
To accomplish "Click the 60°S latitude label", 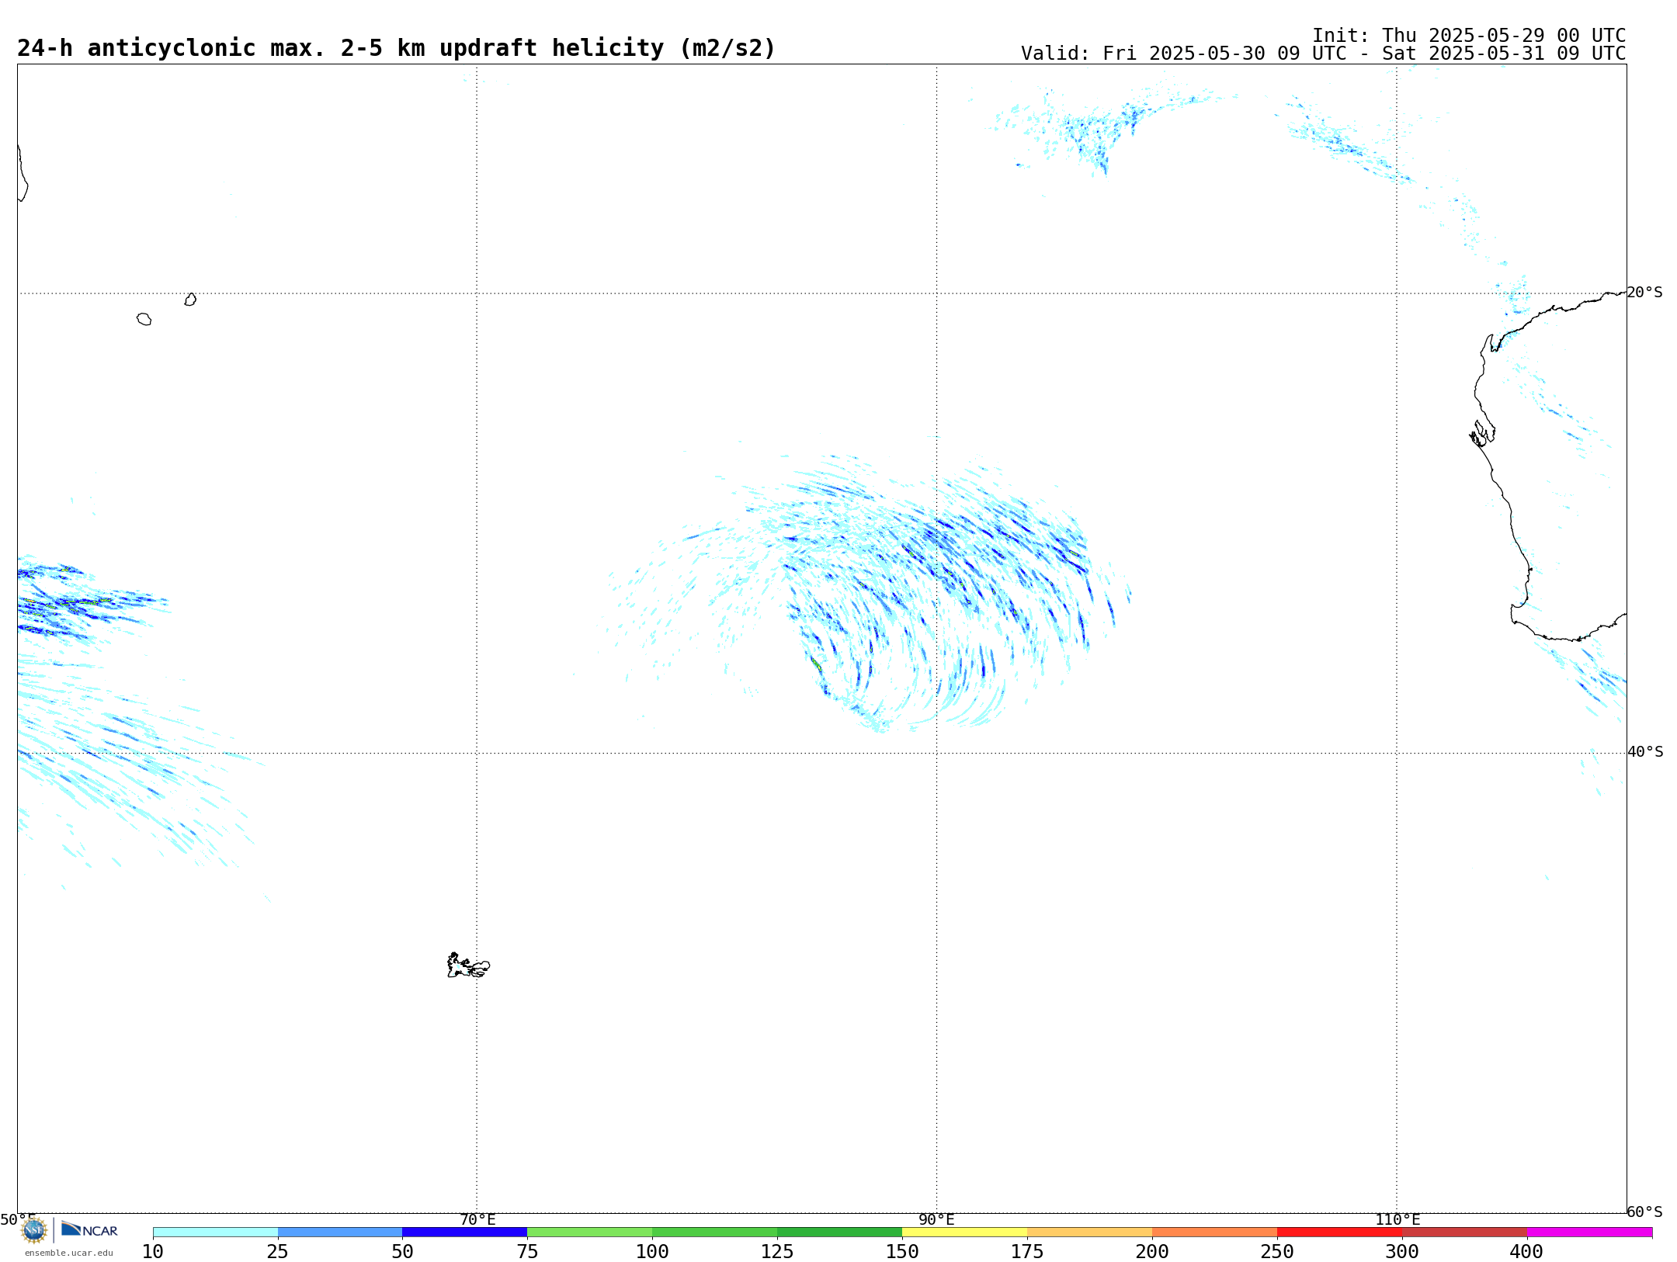I will point(1645,1212).
